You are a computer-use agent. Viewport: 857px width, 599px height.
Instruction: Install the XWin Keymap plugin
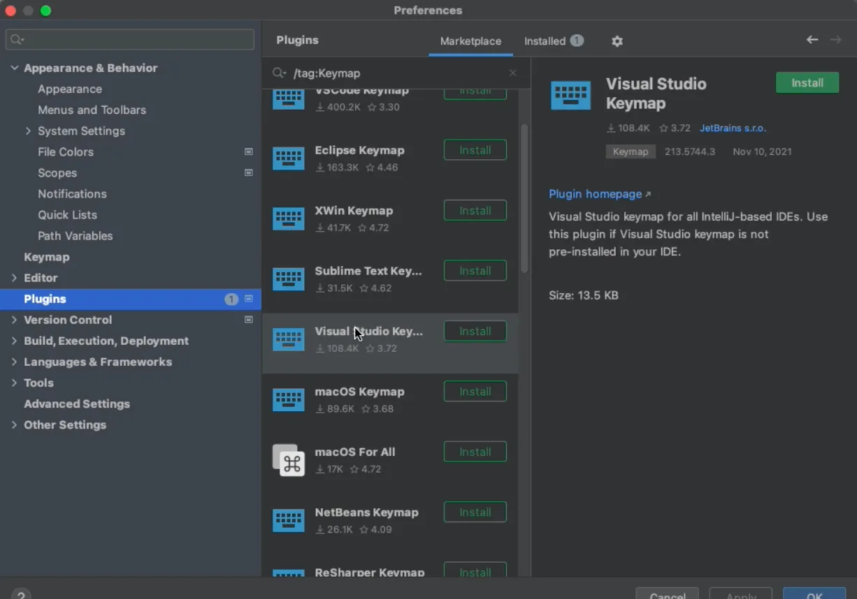pos(475,210)
